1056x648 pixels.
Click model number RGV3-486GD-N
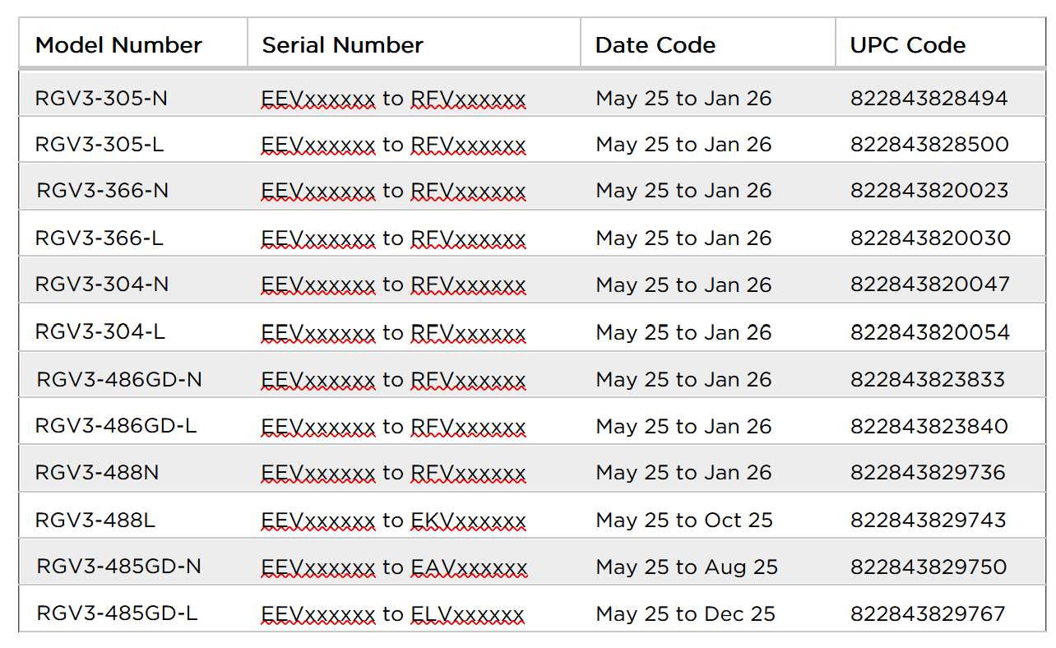coord(119,379)
